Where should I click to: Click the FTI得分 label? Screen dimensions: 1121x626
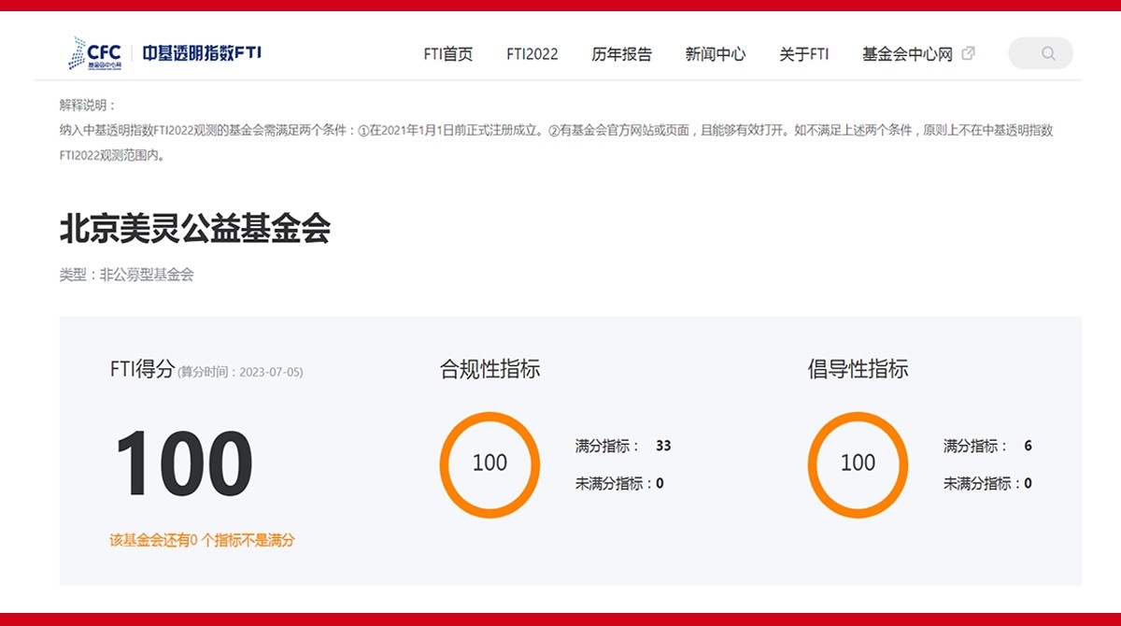click(142, 369)
